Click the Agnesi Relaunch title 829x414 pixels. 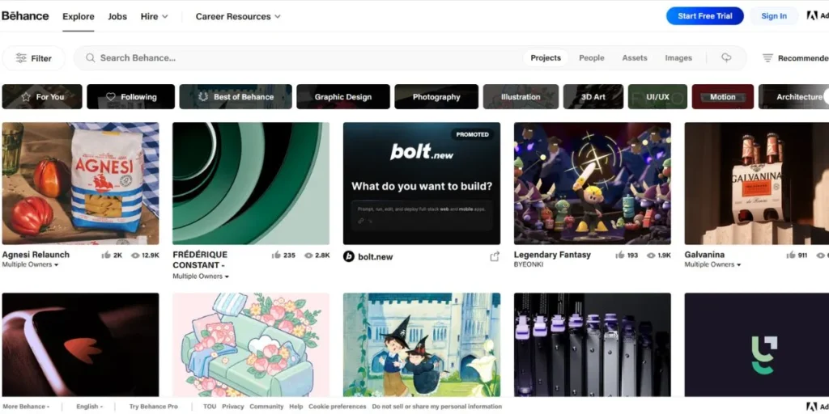pos(36,255)
